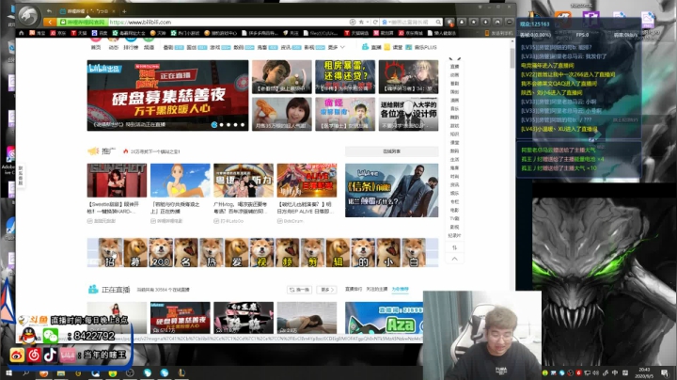Click the 在线列表 button
The height and width of the screenshot is (380, 677).
click(x=391, y=151)
